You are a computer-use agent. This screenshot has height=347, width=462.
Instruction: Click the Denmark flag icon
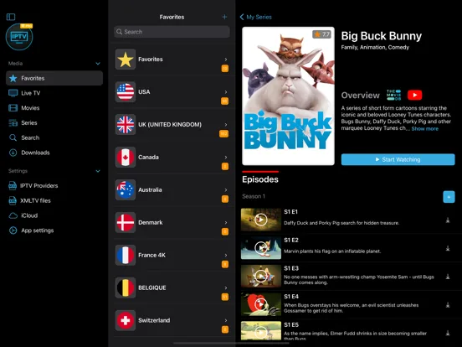126,222
